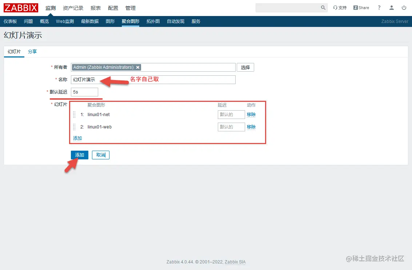Go to 服务 submenu

(x=196, y=21)
